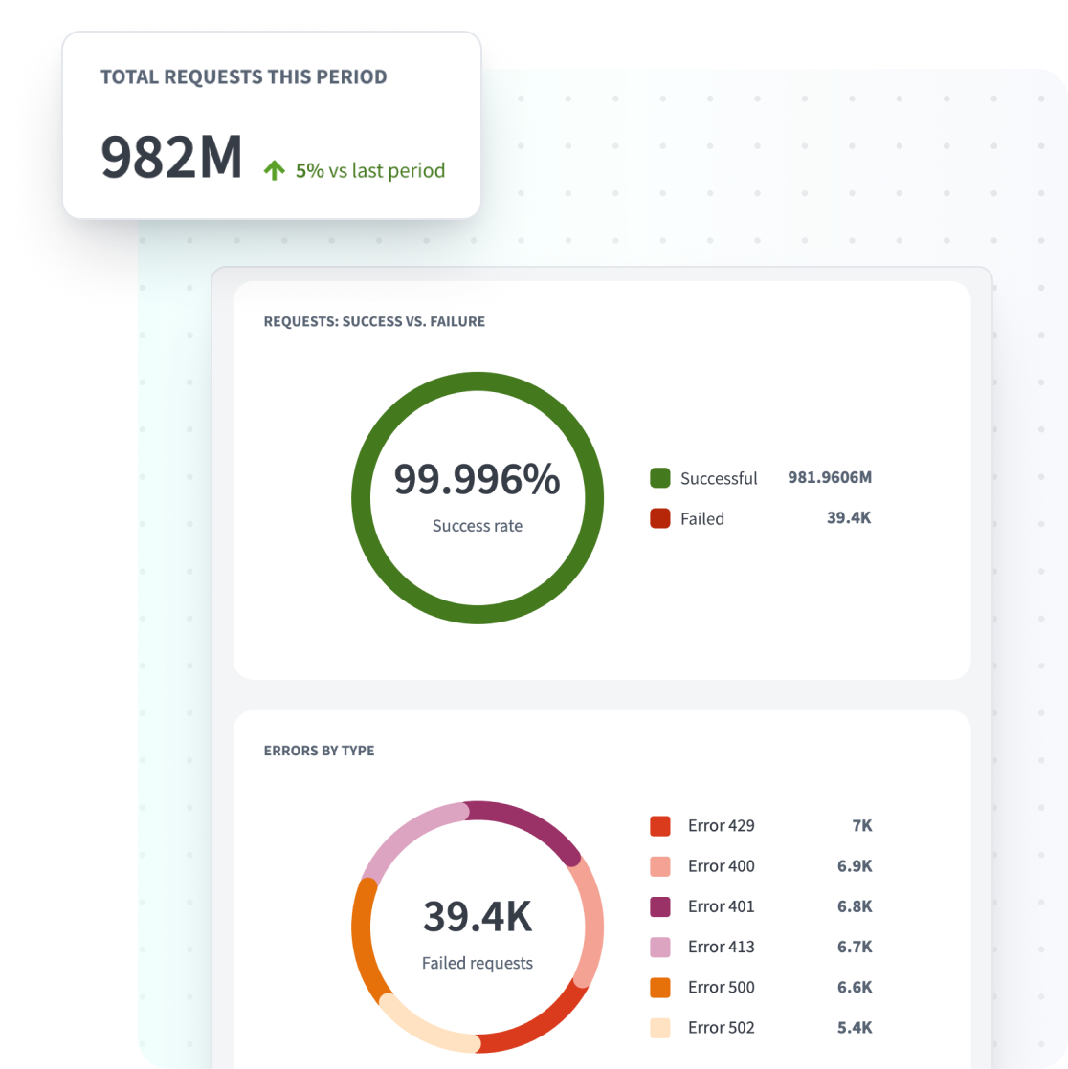Click the "REQUESTS: SUCCESS VS. FAILURE" heading
The width and height of the screenshot is (1068, 1069).
pyautogui.click(x=374, y=321)
